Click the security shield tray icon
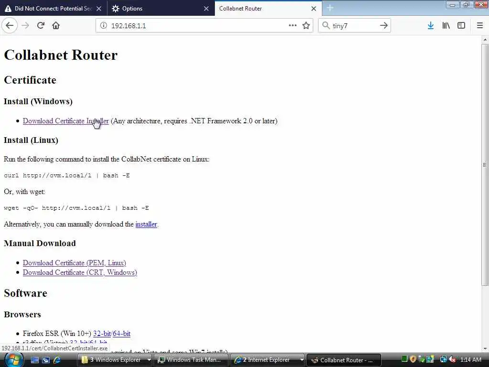Screen dimensions: 489x367 point(413,359)
